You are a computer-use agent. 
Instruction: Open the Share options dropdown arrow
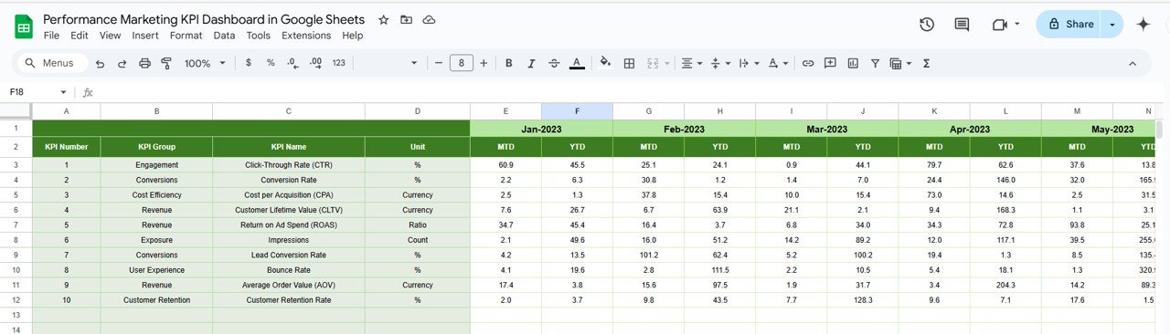tap(1112, 25)
